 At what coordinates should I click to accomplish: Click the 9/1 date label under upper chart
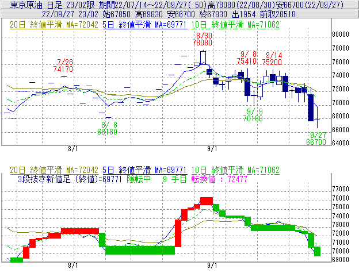pyautogui.click(x=212, y=149)
